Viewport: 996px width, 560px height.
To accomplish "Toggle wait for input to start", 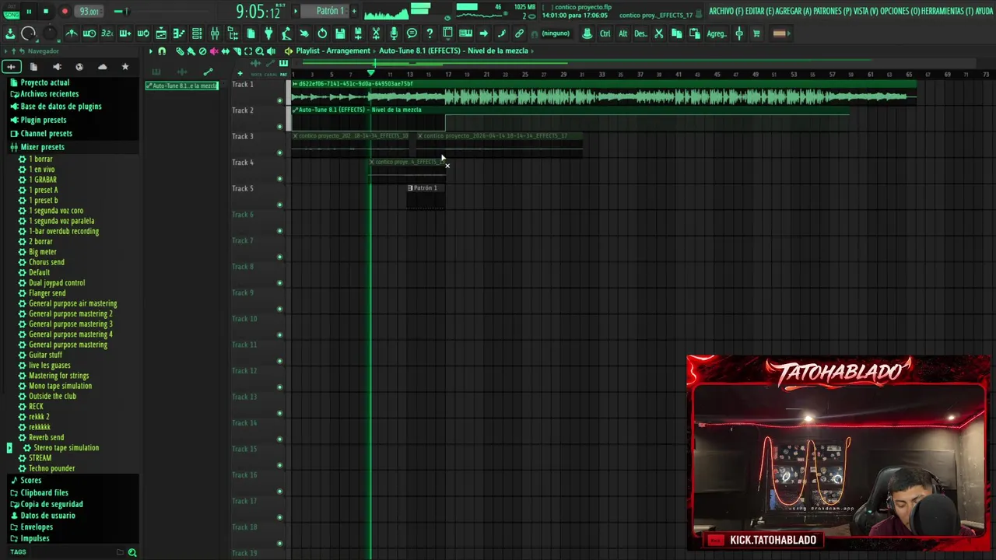I will click(89, 33).
